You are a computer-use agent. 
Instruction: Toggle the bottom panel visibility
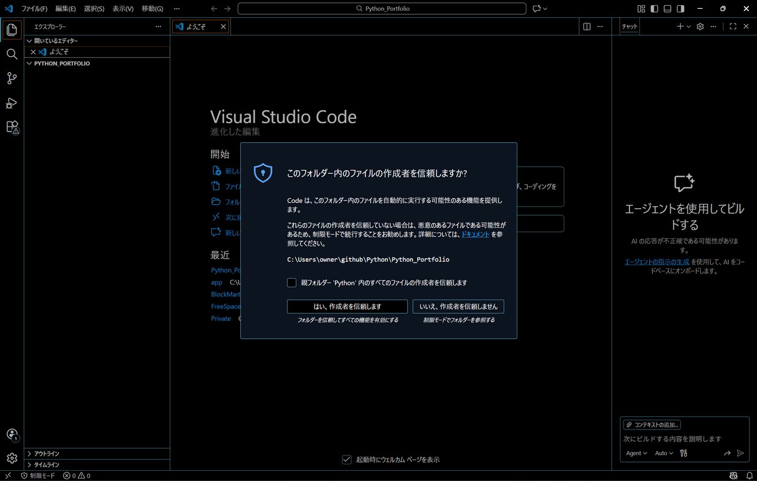668,9
